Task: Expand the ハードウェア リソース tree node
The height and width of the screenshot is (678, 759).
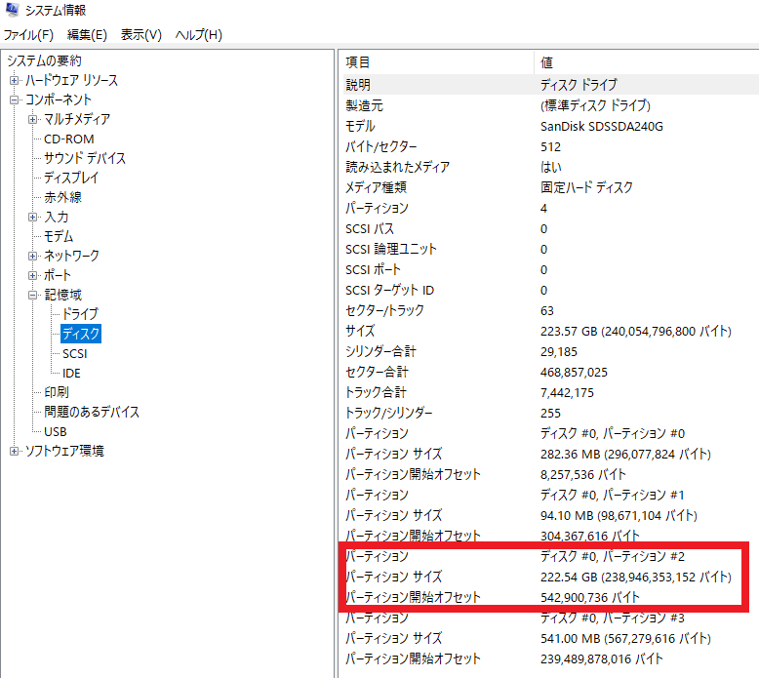Action: (15, 81)
